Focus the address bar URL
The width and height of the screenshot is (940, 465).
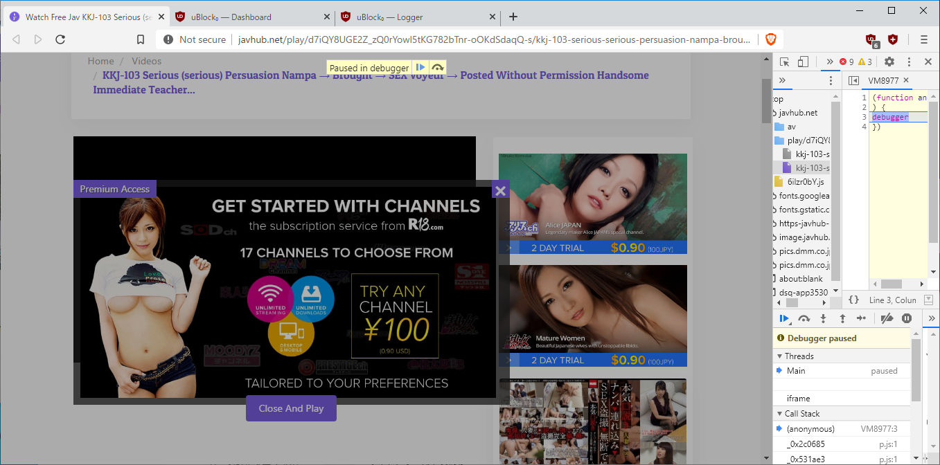coord(494,39)
